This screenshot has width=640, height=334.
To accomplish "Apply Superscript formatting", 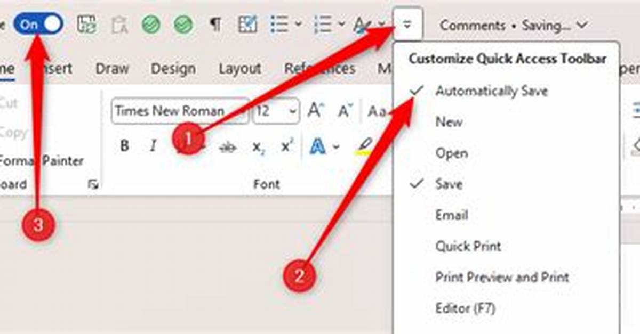I will pyautogui.click(x=287, y=146).
